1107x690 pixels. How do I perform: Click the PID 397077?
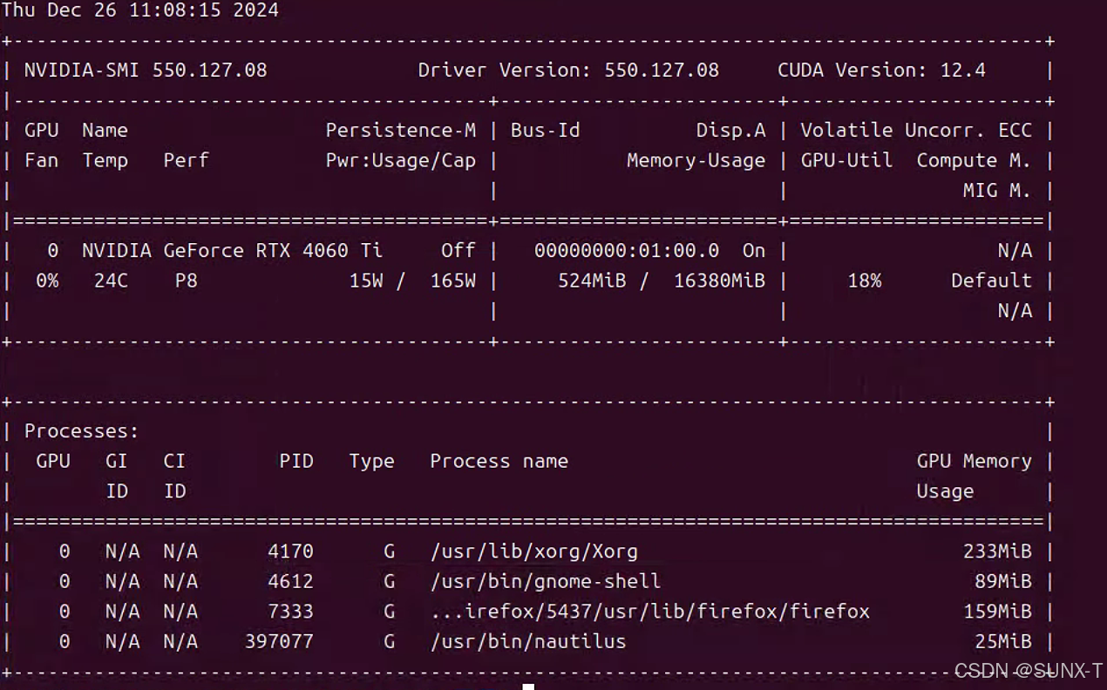point(279,641)
